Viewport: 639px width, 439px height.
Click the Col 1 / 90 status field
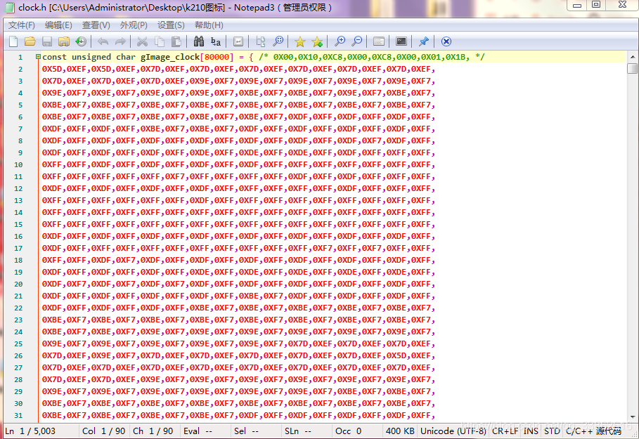pos(103,431)
